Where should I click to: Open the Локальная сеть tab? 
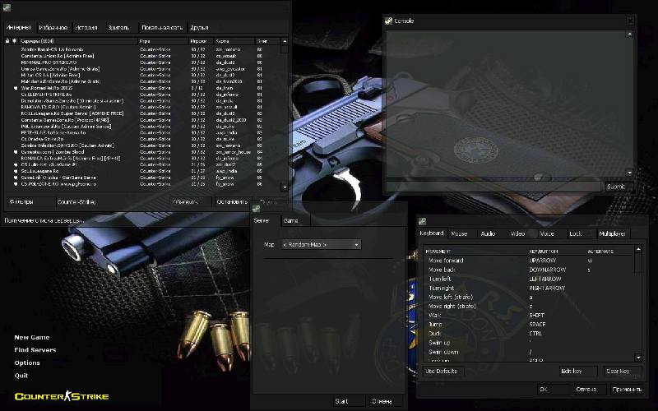(x=162, y=28)
